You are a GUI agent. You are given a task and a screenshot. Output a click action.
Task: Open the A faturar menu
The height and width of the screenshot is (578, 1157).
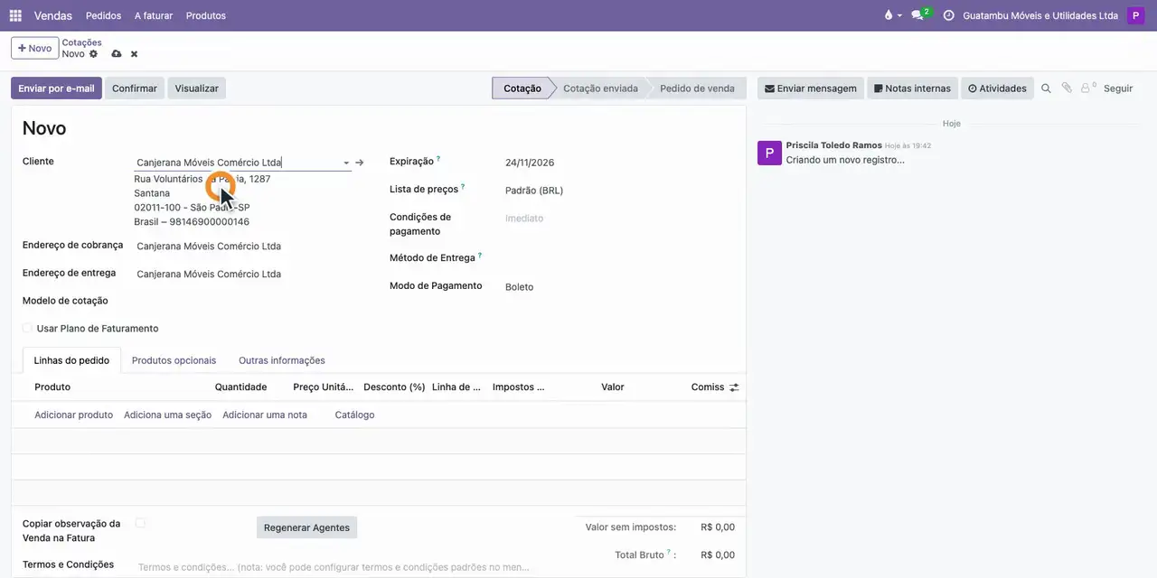tap(154, 15)
